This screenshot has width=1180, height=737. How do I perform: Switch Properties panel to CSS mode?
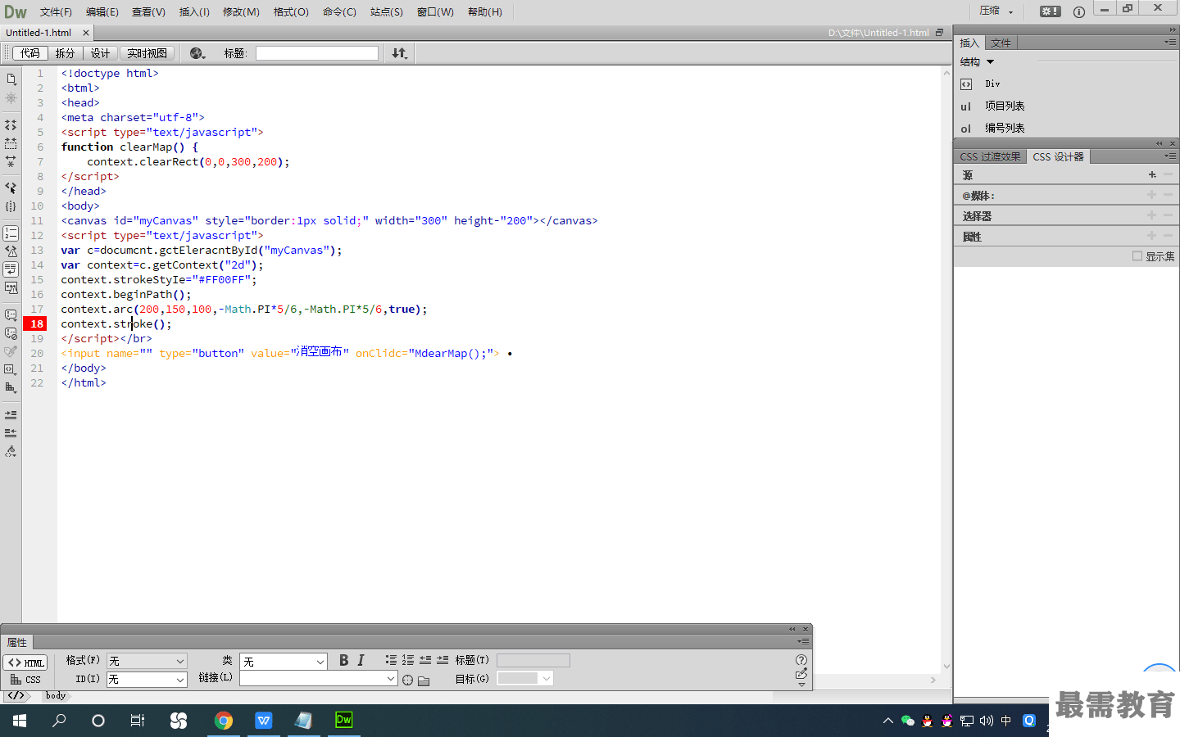pos(26,680)
